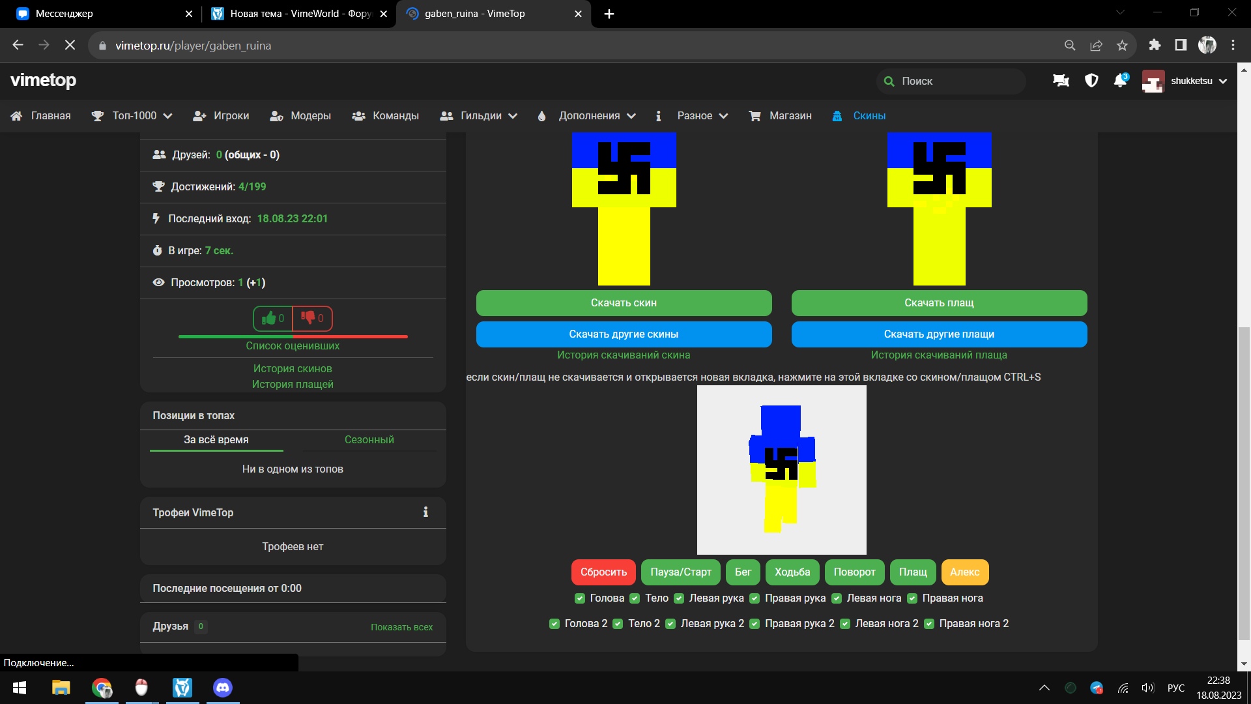Click the VimeTop trophies info icon

tap(425, 512)
